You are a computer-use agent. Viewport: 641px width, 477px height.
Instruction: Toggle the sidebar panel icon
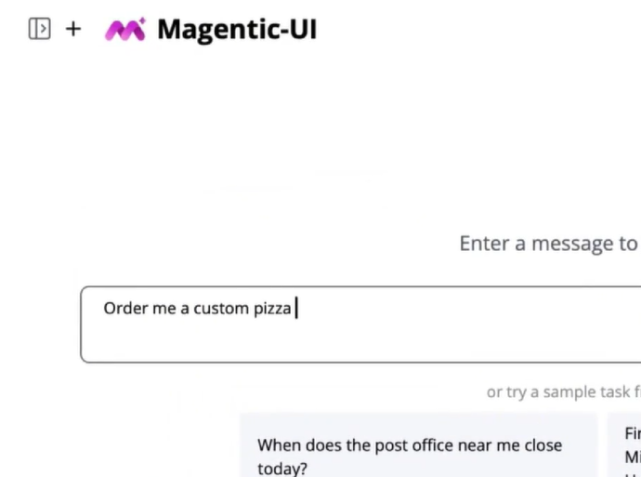(x=39, y=30)
